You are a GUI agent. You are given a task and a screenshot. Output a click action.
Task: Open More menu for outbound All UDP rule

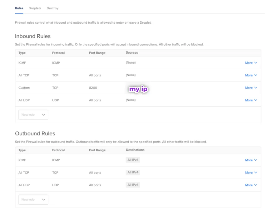pyautogui.click(x=251, y=185)
